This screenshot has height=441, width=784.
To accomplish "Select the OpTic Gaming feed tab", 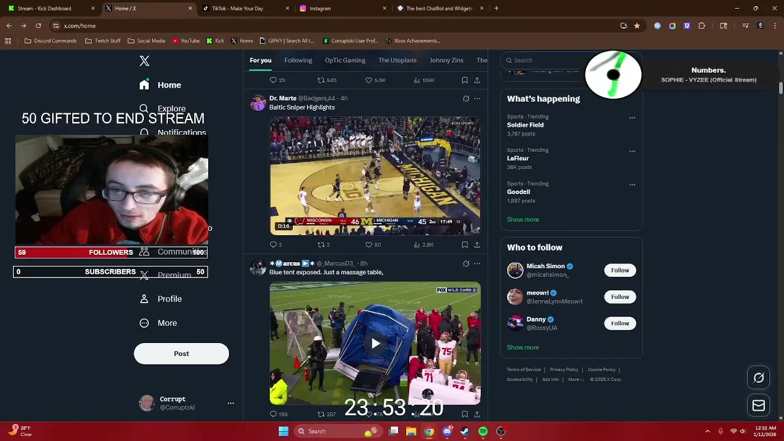I will click(345, 60).
